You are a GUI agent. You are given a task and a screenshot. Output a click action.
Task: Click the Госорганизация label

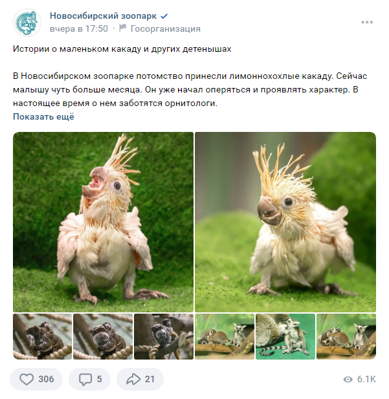click(x=165, y=28)
